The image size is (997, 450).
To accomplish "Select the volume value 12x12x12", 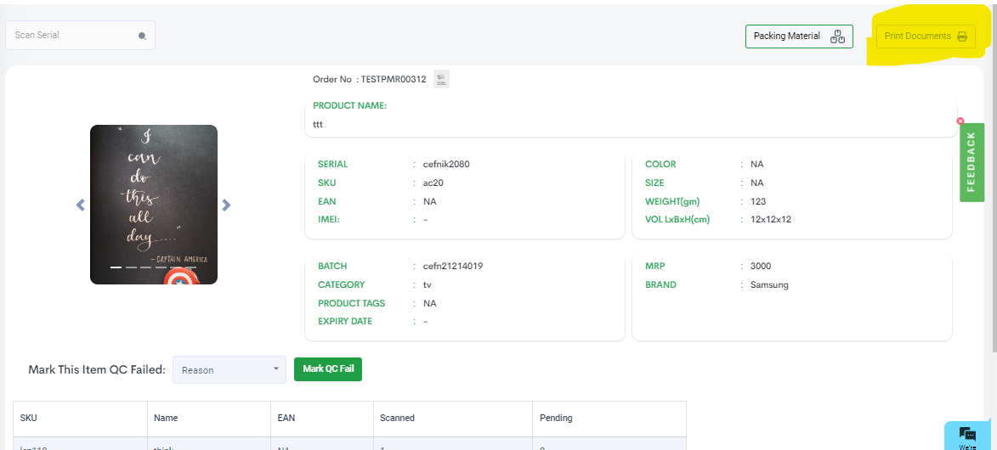I will point(771,220).
